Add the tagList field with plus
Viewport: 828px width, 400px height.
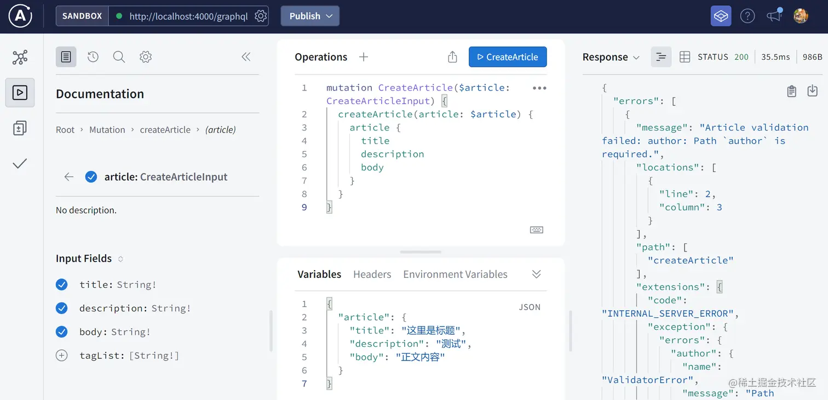[62, 356]
